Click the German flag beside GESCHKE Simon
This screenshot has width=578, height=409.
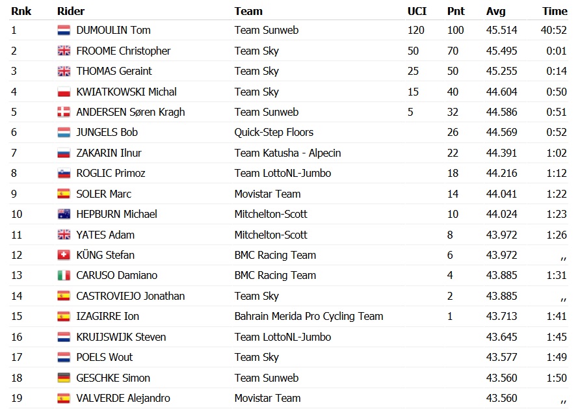(x=64, y=378)
